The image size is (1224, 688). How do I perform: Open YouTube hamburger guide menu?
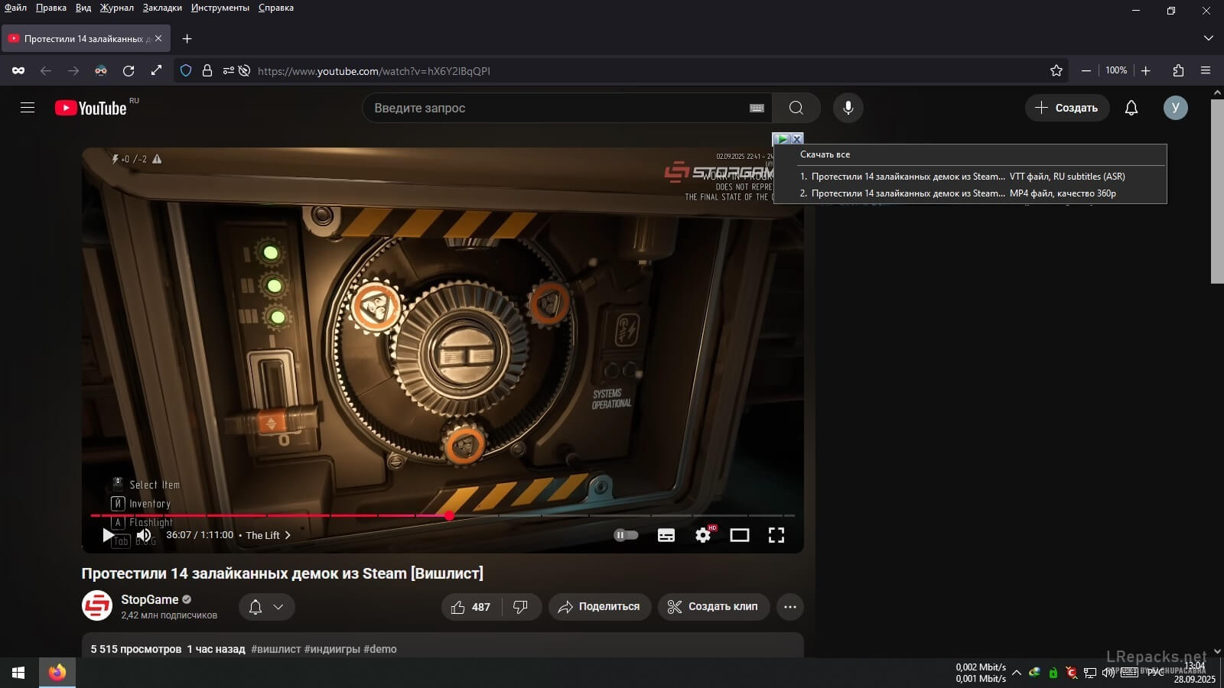coord(28,108)
